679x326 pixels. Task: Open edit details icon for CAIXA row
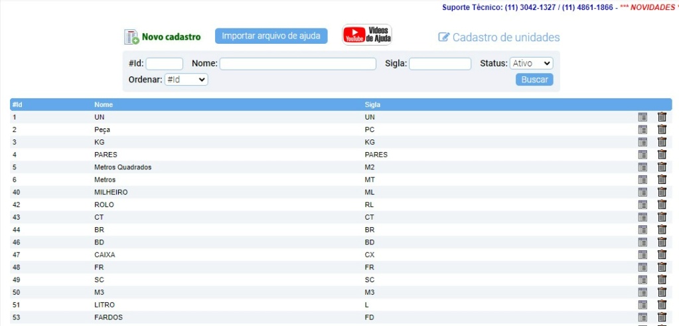(642, 255)
